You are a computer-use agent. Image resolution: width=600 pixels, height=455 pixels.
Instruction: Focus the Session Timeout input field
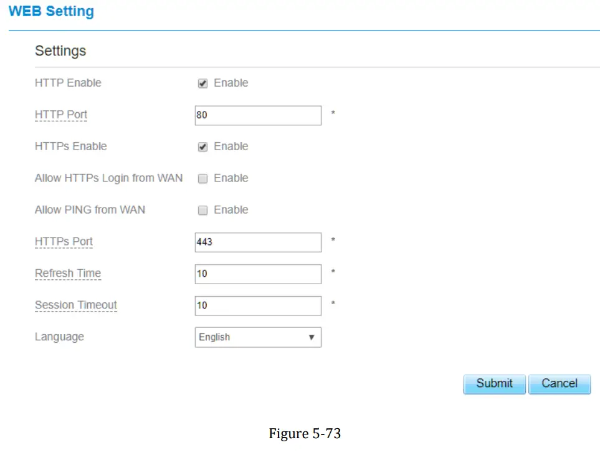click(257, 305)
